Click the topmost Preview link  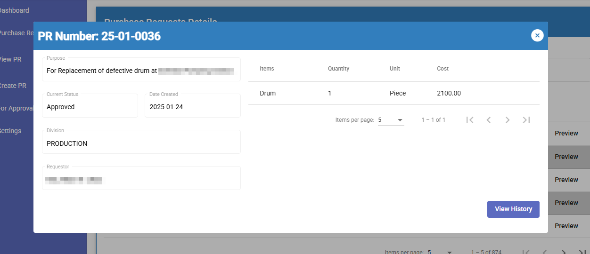[566, 133]
